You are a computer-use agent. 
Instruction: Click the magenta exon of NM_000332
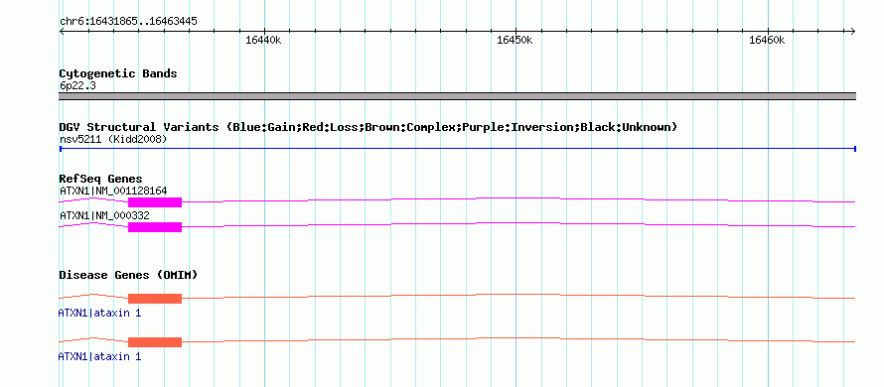pyautogui.click(x=155, y=227)
